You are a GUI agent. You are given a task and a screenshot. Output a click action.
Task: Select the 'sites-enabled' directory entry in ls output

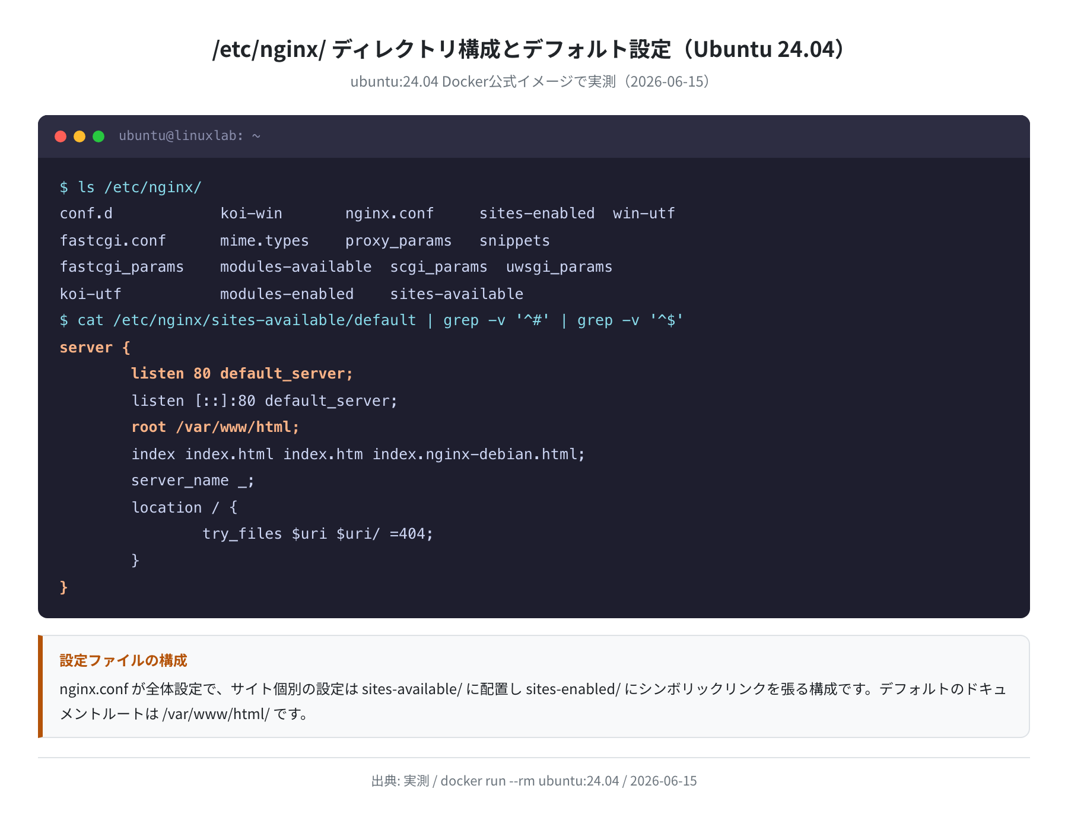537,214
